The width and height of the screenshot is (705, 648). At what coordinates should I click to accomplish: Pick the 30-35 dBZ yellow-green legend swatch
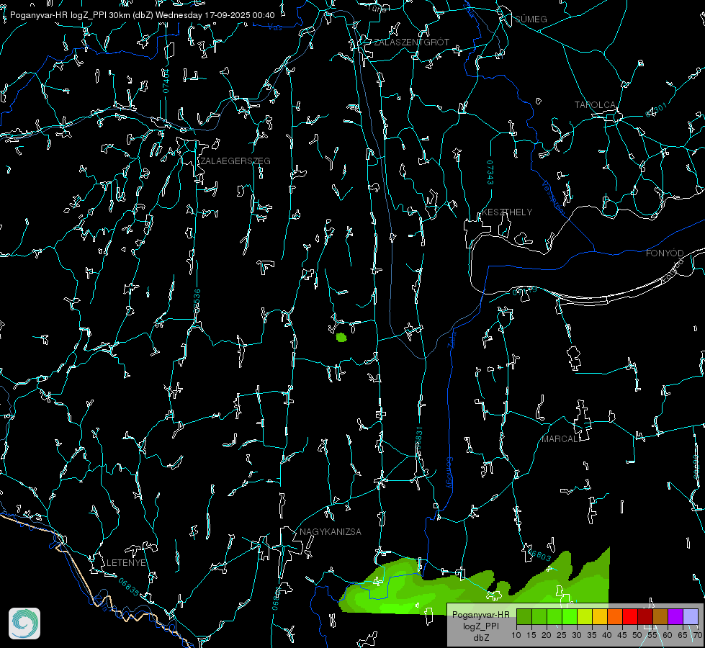[x=585, y=617]
